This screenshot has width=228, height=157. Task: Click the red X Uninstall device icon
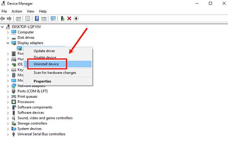click(69, 19)
